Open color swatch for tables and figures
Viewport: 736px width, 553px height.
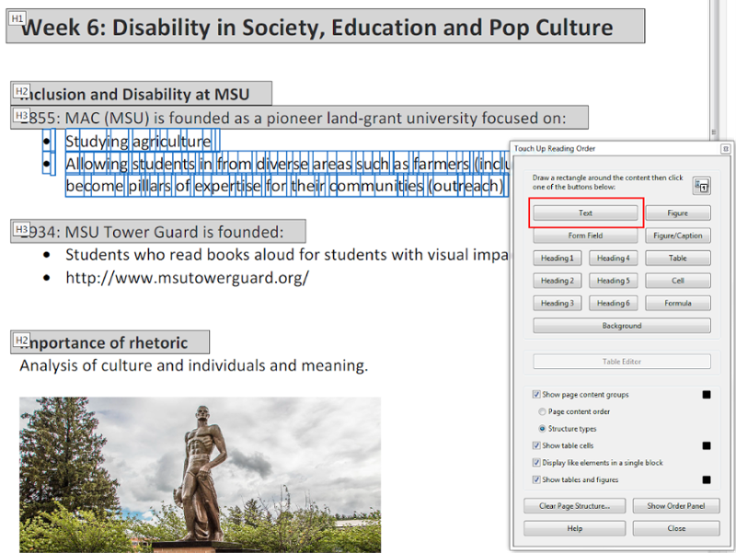(707, 479)
